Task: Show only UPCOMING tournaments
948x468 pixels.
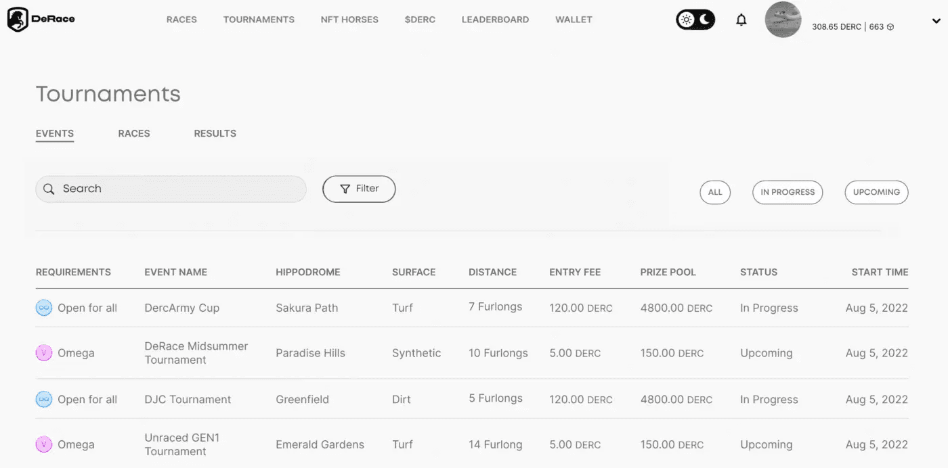Action: tap(876, 192)
